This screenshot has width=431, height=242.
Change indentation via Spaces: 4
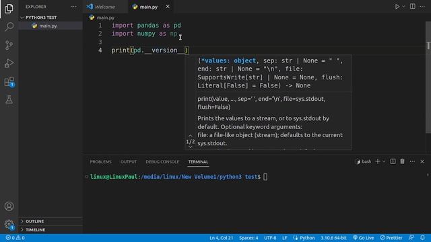pos(248,238)
